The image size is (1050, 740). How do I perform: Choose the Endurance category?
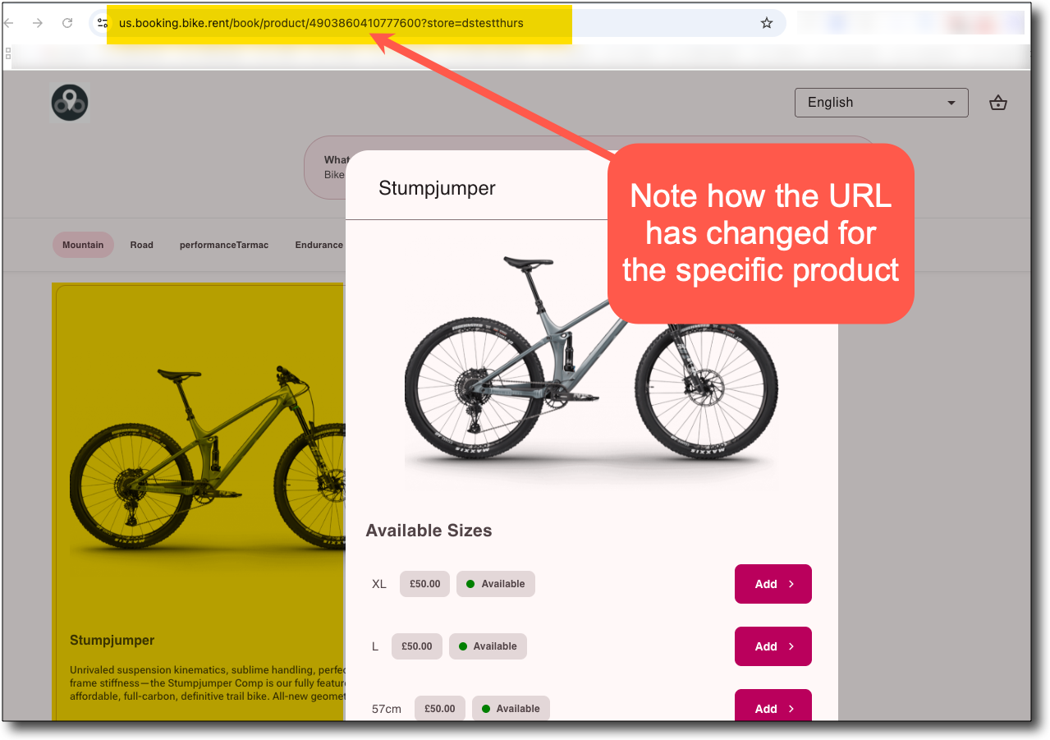coord(319,245)
